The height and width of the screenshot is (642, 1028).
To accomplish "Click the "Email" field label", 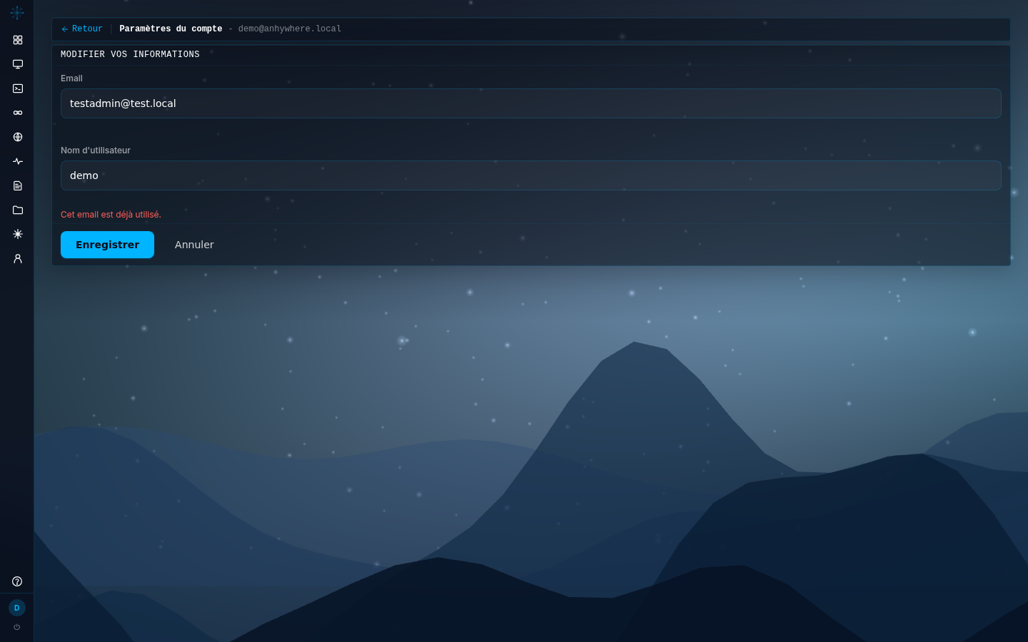I will (x=71, y=78).
